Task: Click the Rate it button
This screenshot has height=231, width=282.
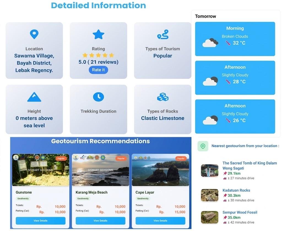Action: pyautogui.click(x=98, y=70)
